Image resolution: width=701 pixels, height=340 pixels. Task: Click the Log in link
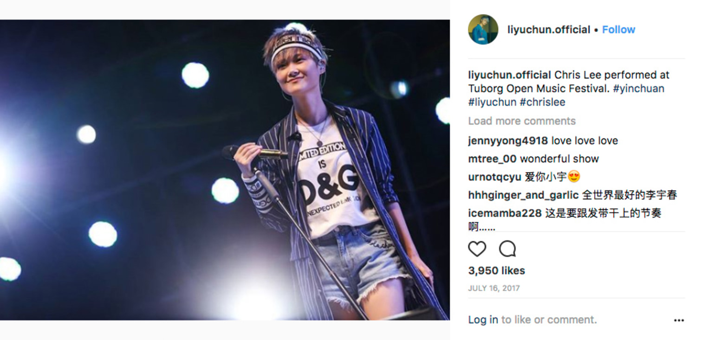(483, 320)
